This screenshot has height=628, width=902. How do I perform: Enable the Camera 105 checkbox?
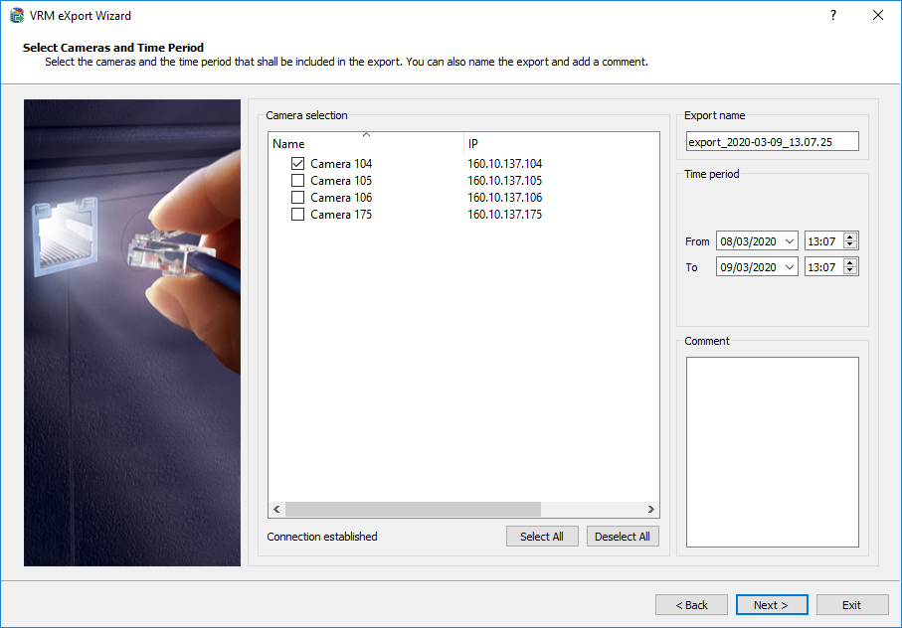coord(297,181)
